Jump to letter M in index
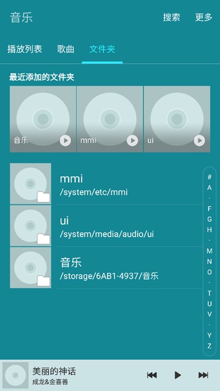220x391 pixels. pos(210,251)
